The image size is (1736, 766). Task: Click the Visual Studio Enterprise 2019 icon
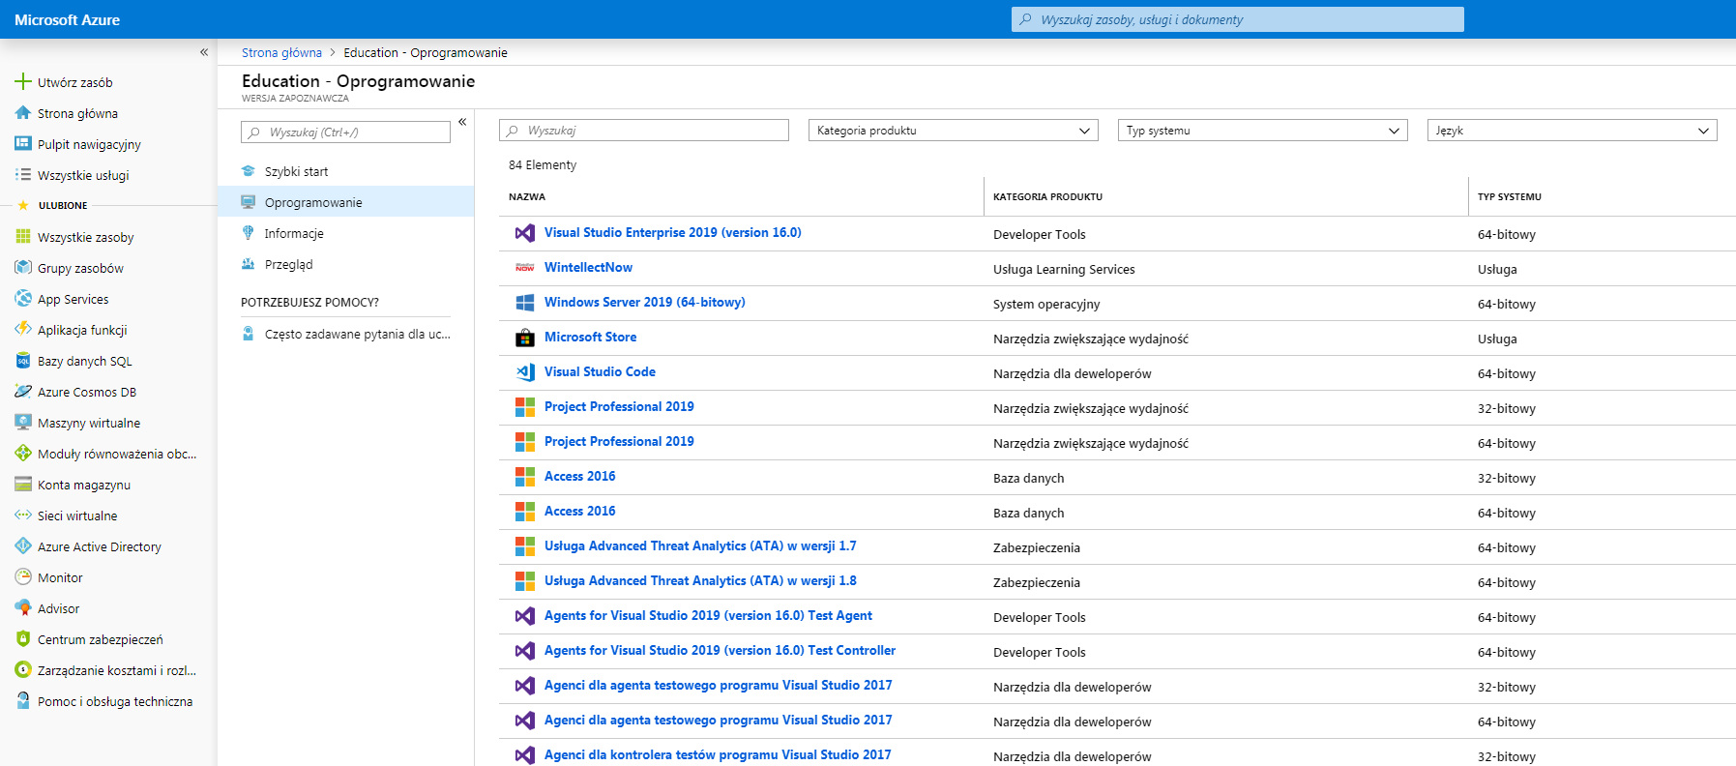525,233
